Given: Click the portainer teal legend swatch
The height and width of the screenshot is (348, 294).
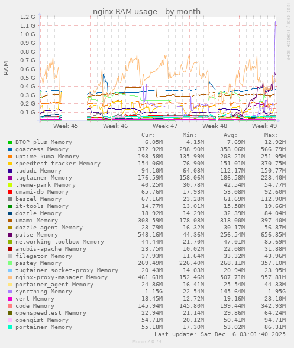Looking at the screenshot, I should pyautogui.click(x=10, y=327).
